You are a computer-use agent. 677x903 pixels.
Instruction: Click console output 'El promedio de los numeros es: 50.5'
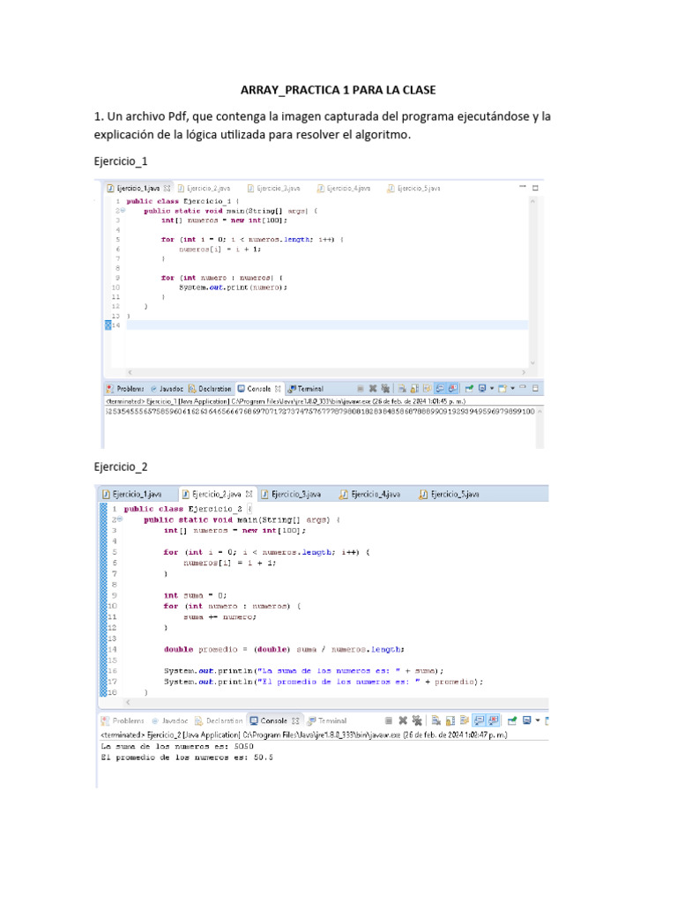pos(187,757)
